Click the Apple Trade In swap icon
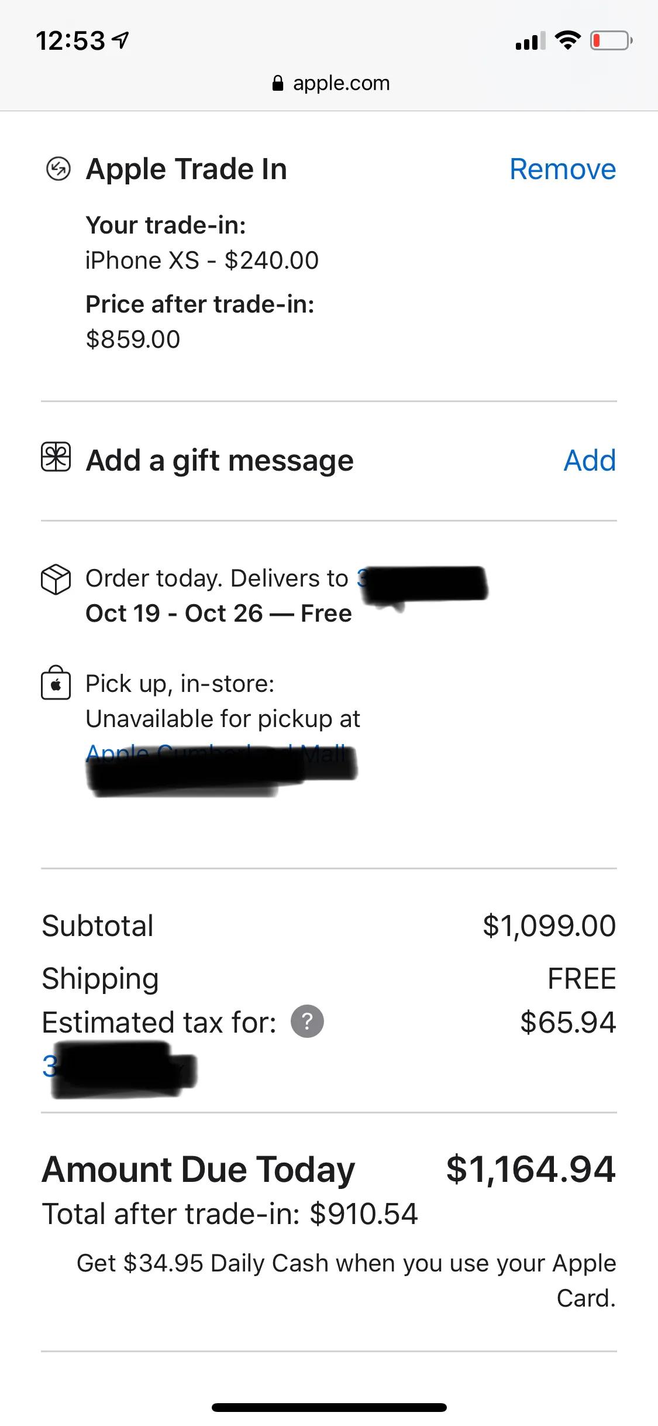The height and width of the screenshot is (1426, 658). [58, 169]
